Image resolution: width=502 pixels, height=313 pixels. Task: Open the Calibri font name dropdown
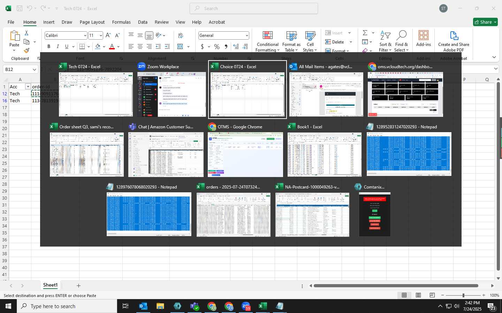(x=85, y=35)
